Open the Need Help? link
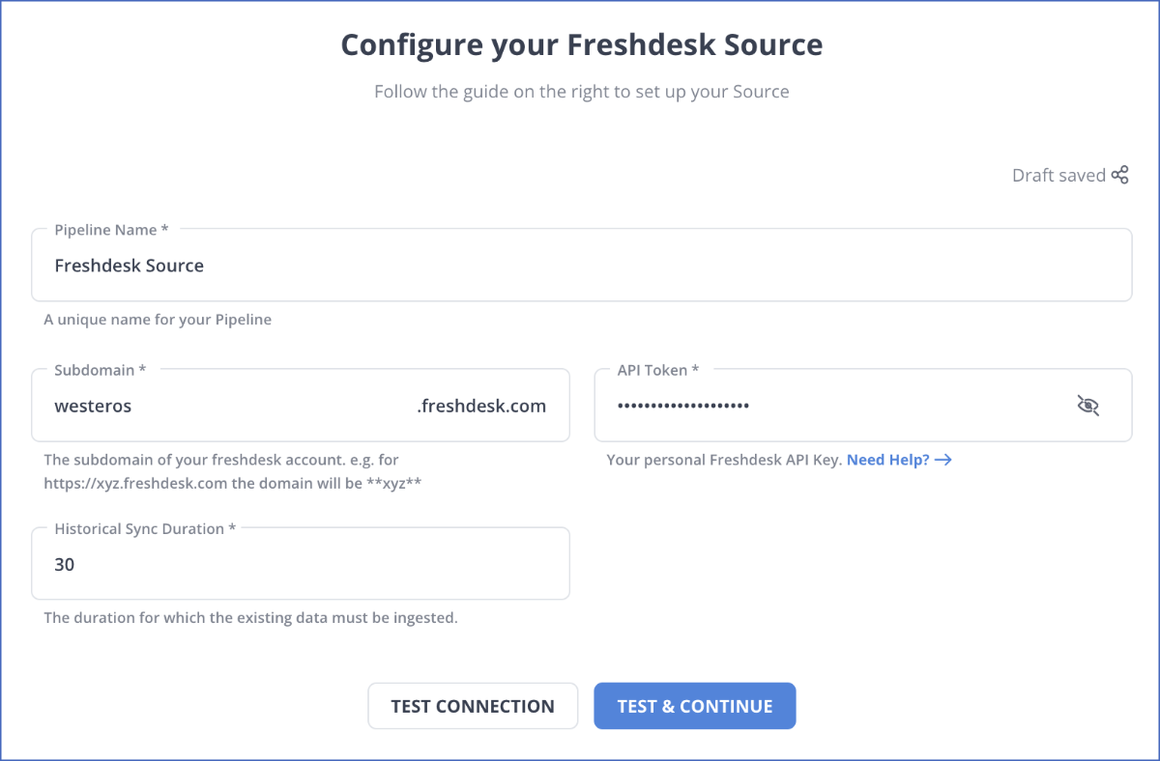1160x761 pixels. coord(888,460)
